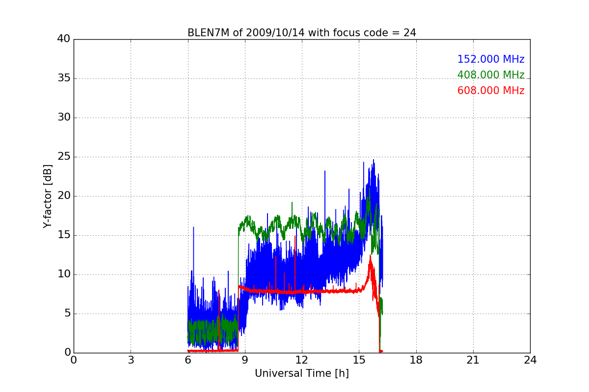Click the x-axis tick label 24
Viewport: 589px width, 392px height.
point(530,360)
